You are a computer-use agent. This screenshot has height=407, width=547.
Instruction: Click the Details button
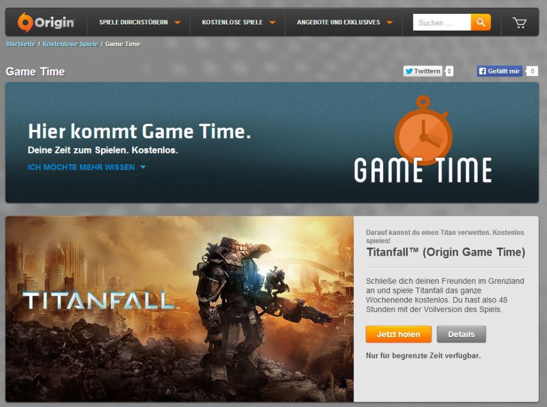[461, 334]
